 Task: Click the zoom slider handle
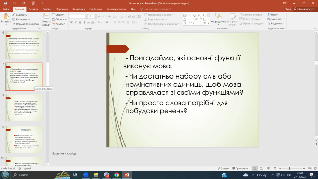pyautogui.click(x=289, y=169)
